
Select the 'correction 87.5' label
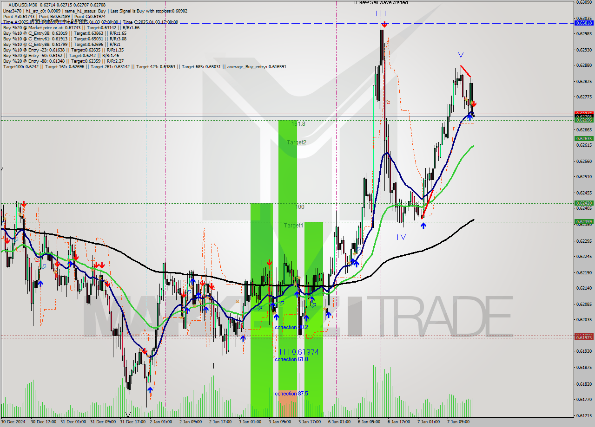[291, 394]
